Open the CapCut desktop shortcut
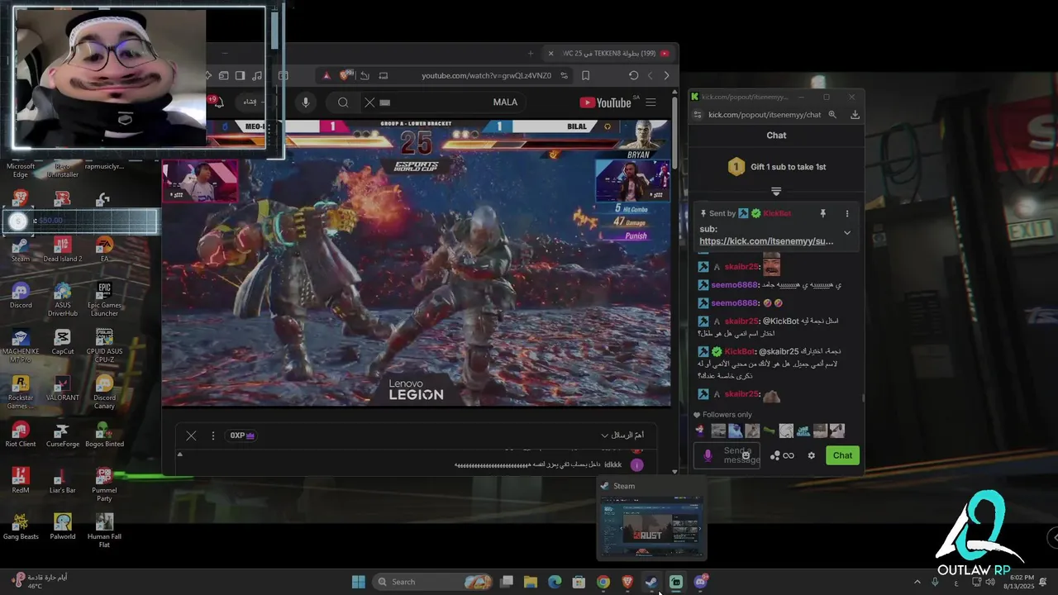 [63, 340]
